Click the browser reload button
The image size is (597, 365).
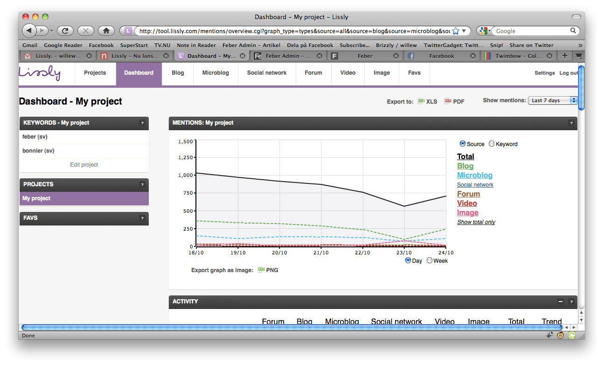(x=65, y=31)
